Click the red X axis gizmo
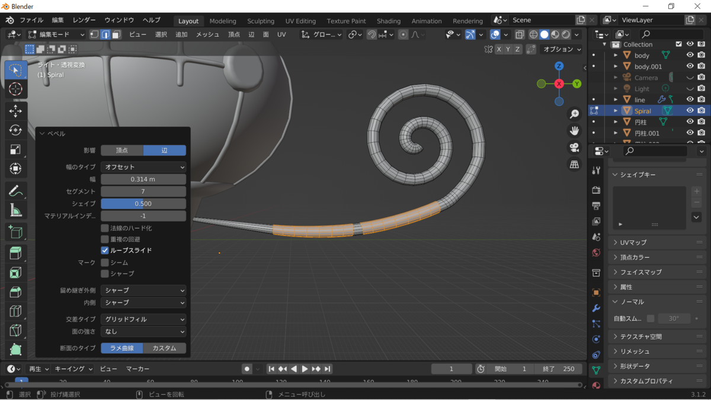 (x=559, y=84)
